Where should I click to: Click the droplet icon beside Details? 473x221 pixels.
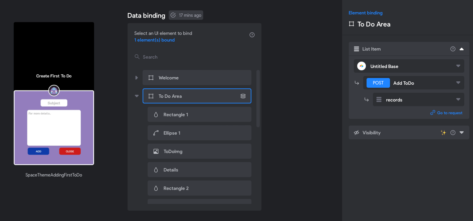156,170
